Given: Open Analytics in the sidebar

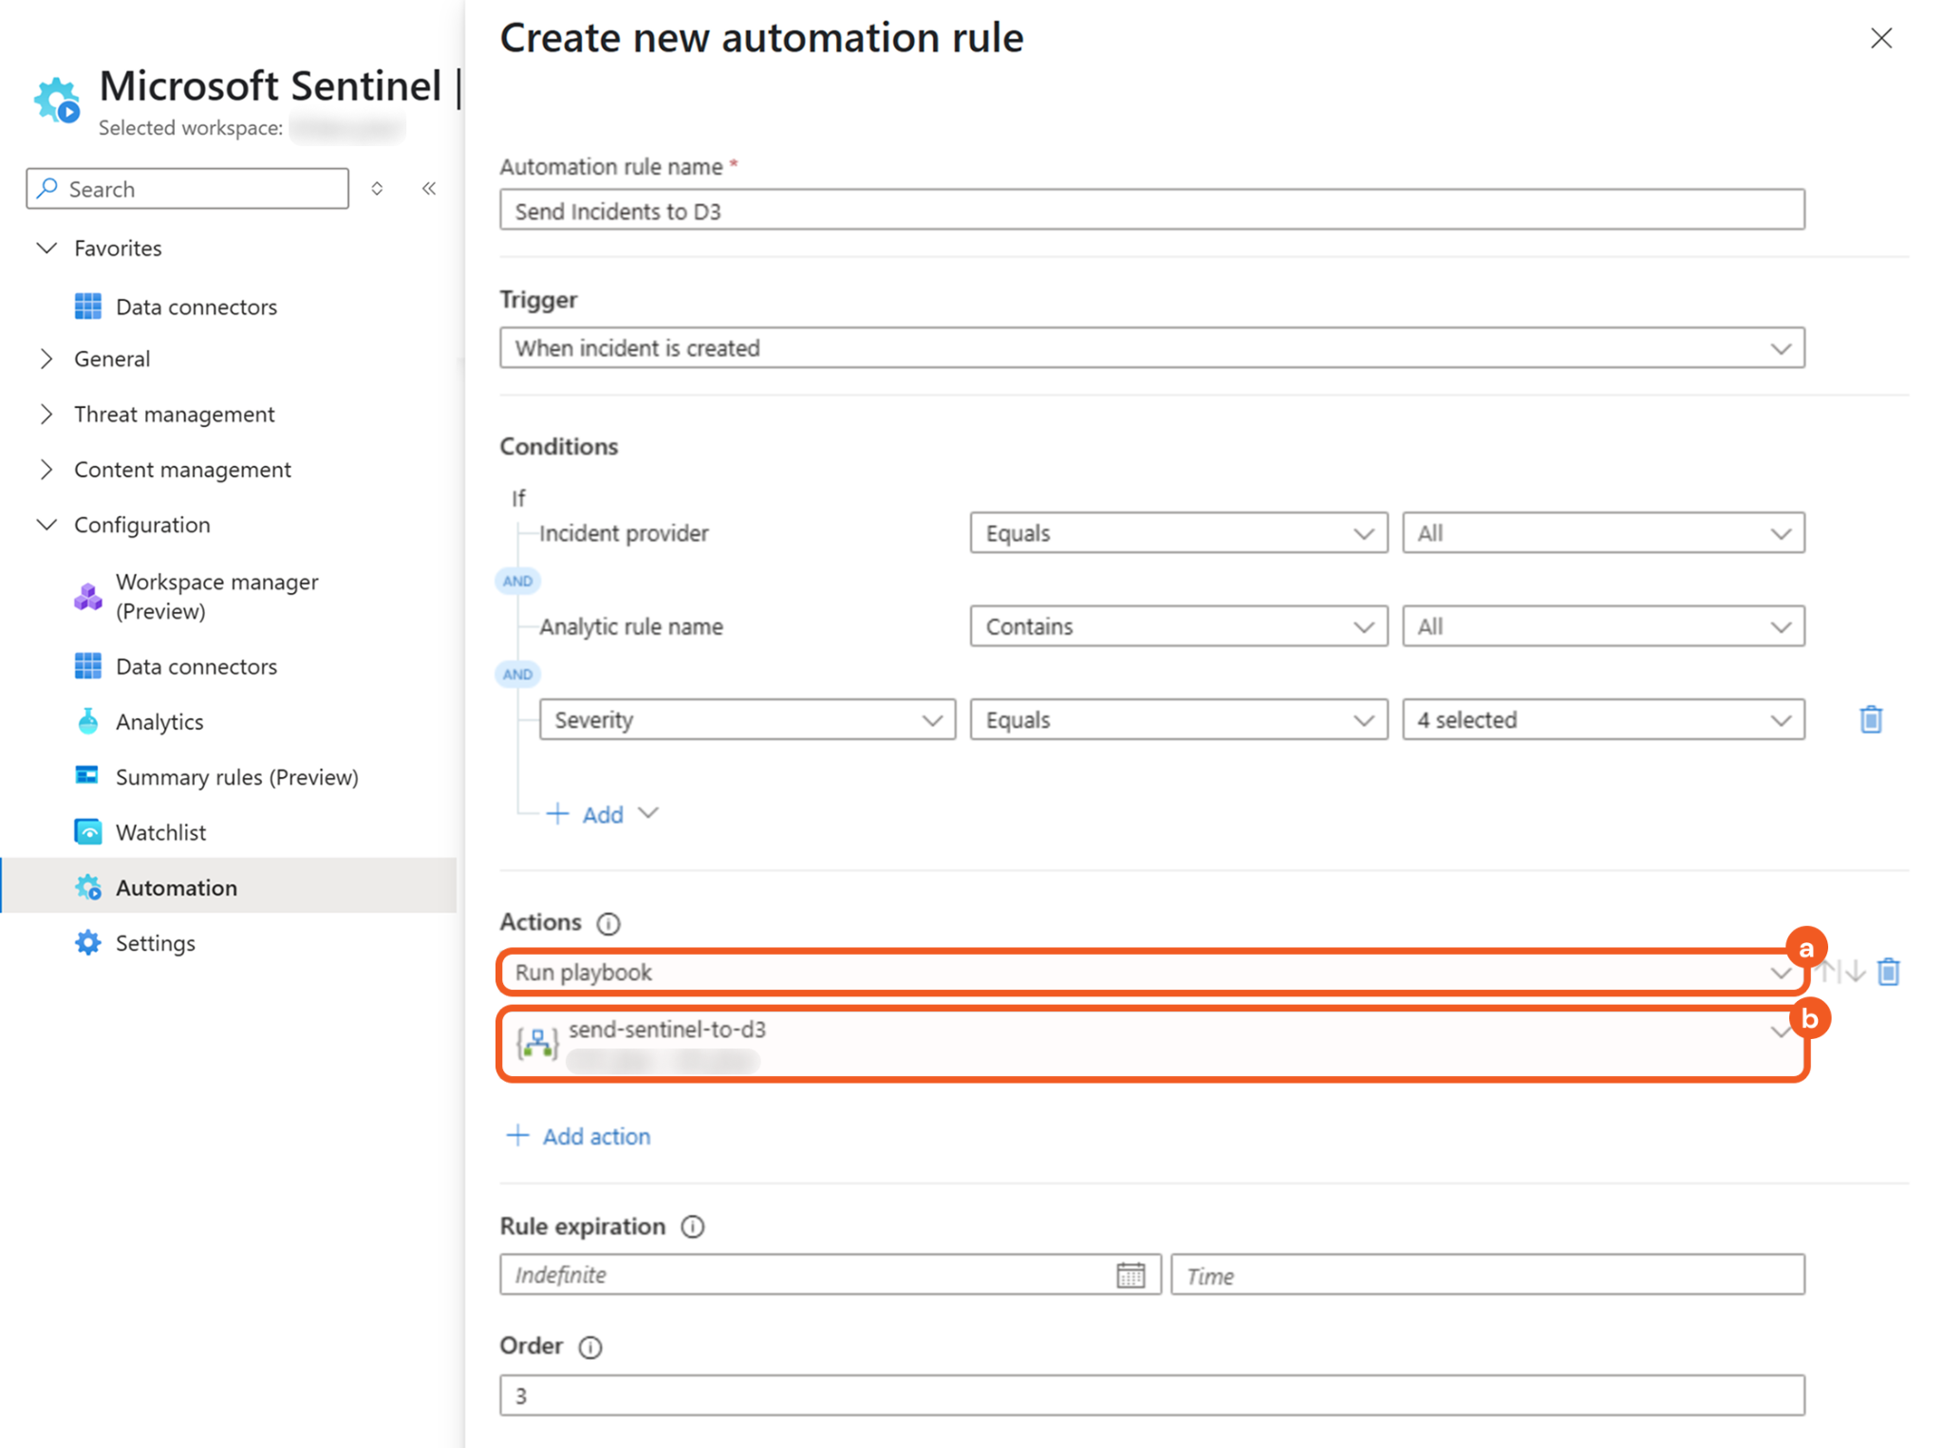Looking at the screenshot, I should coord(159,722).
